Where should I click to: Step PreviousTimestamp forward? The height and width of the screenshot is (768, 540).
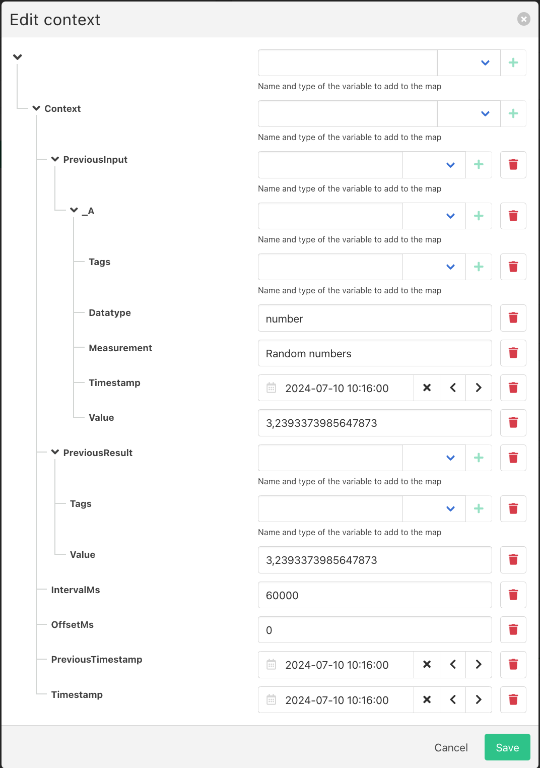point(479,665)
